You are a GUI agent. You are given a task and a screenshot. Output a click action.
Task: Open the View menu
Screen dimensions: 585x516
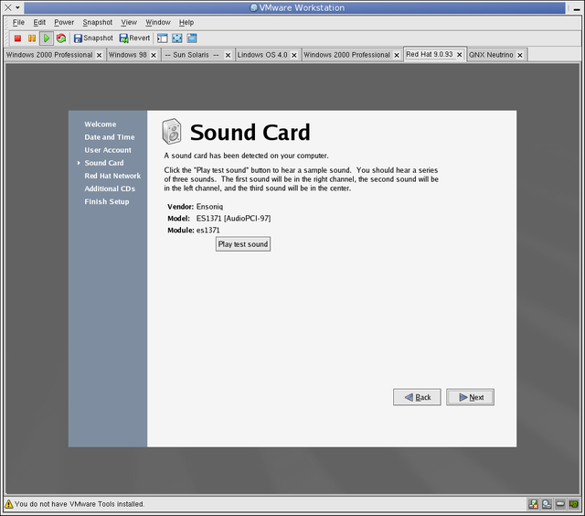[129, 22]
